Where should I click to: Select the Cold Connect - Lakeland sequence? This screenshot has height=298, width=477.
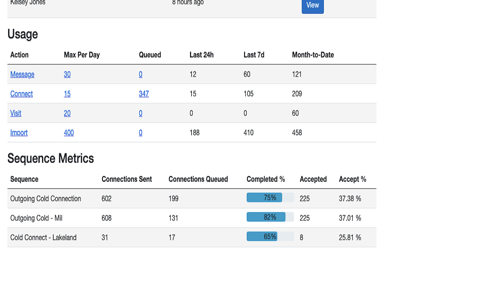(x=43, y=237)
